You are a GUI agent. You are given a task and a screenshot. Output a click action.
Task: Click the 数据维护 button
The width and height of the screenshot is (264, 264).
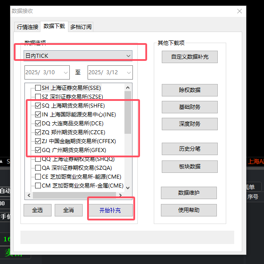[189, 193]
